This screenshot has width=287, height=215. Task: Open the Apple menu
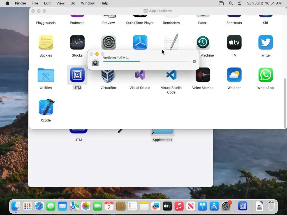click(x=7, y=3)
